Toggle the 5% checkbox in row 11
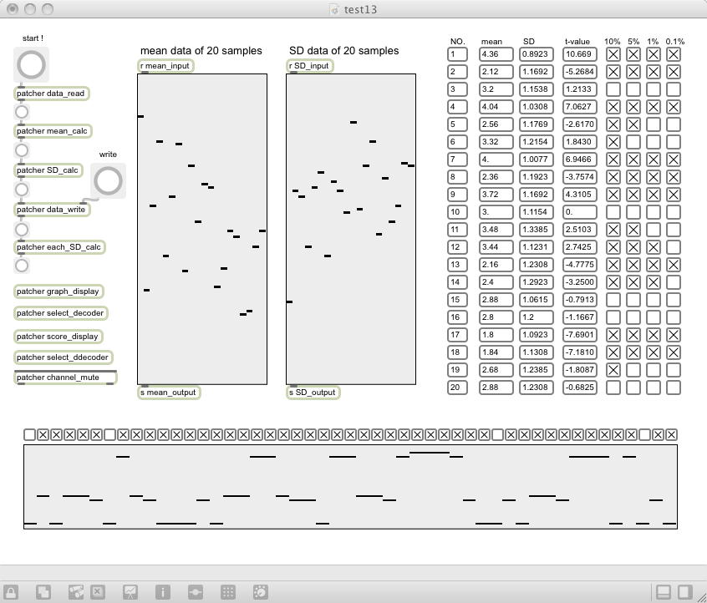707x603 pixels. pos(633,230)
